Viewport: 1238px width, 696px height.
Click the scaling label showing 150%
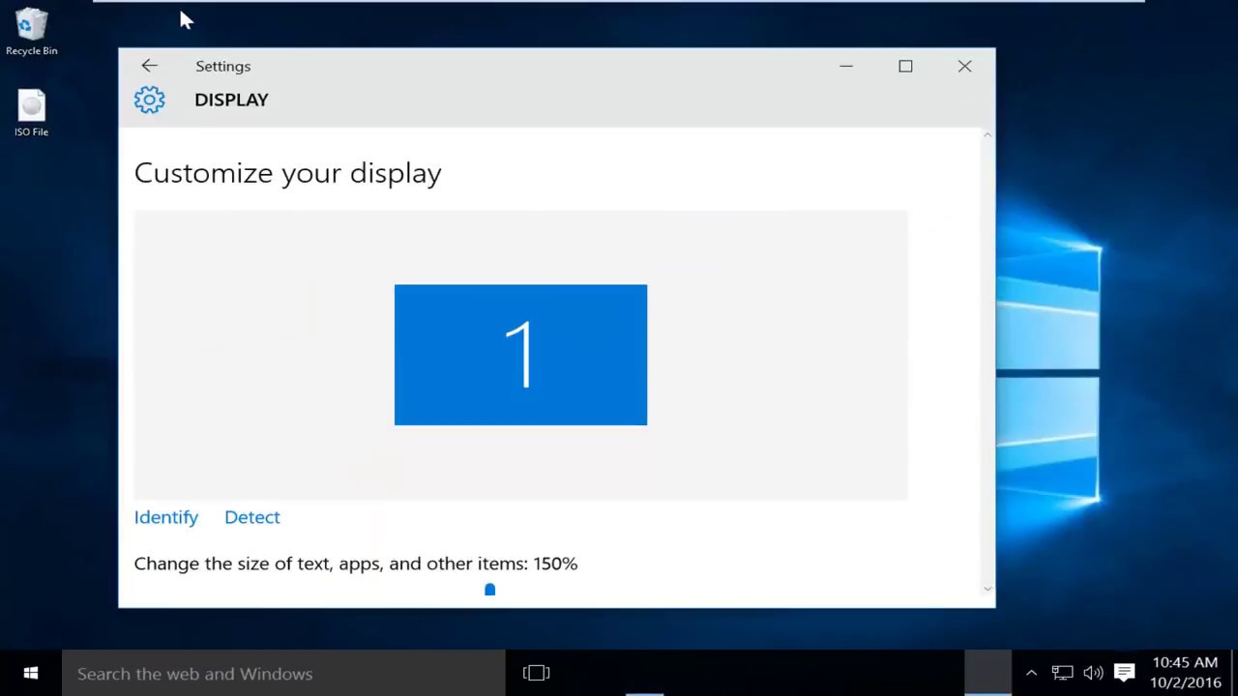point(356,564)
